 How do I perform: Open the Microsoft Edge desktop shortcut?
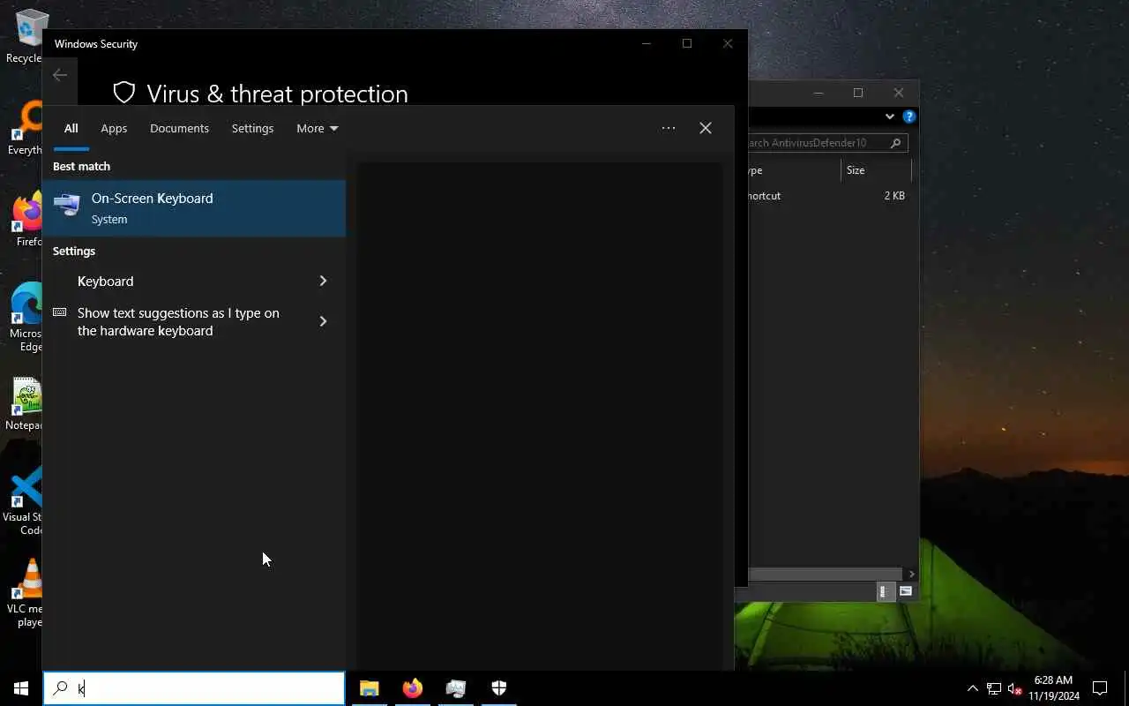pyautogui.click(x=26, y=318)
